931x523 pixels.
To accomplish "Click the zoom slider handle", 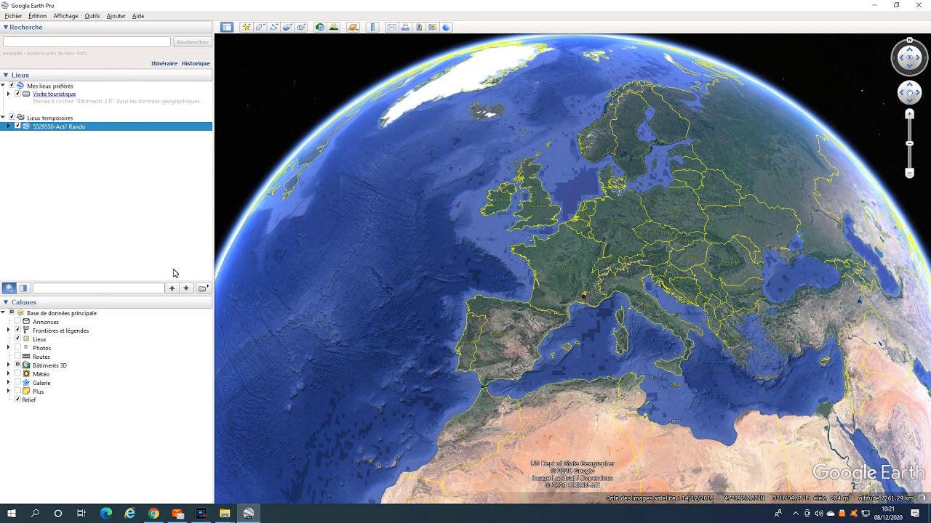I will 909,144.
